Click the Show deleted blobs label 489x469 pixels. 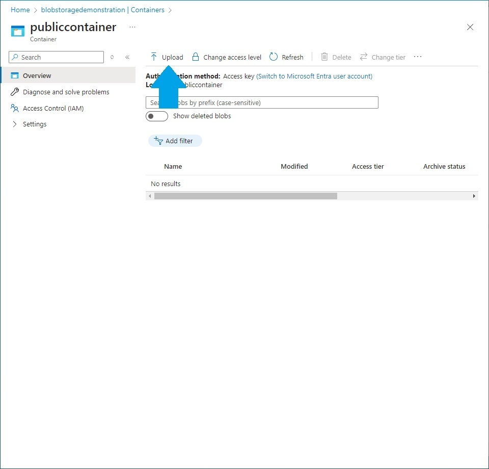(202, 116)
